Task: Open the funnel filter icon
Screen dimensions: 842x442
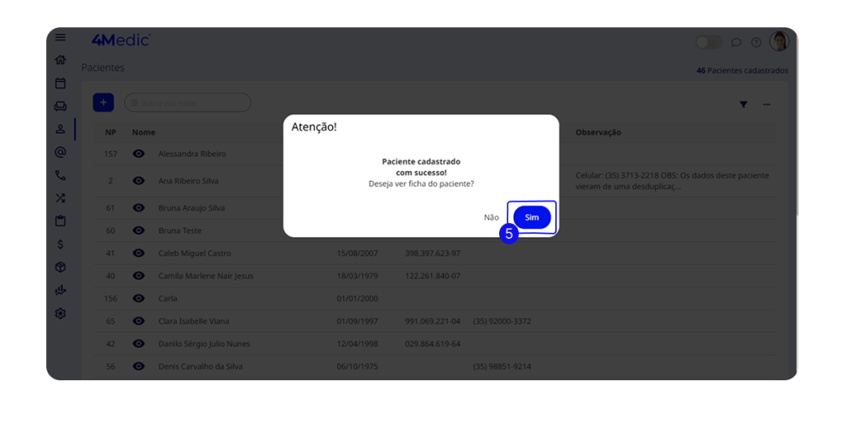Action: tap(743, 105)
